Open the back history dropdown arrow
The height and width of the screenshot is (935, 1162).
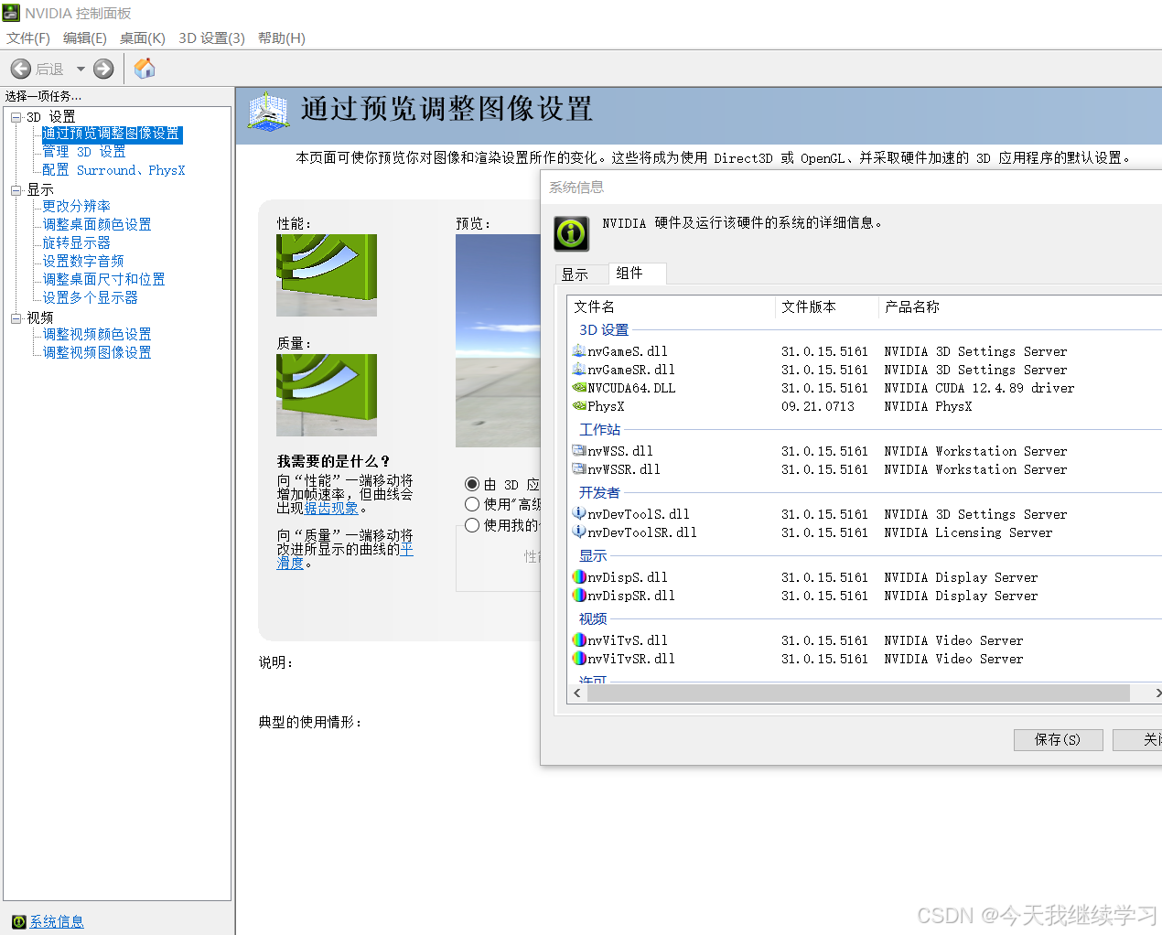coord(81,69)
